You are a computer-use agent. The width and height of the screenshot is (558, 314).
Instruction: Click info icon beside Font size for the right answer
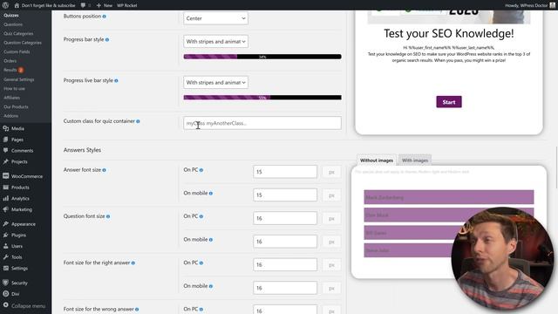(x=133, y=263)
